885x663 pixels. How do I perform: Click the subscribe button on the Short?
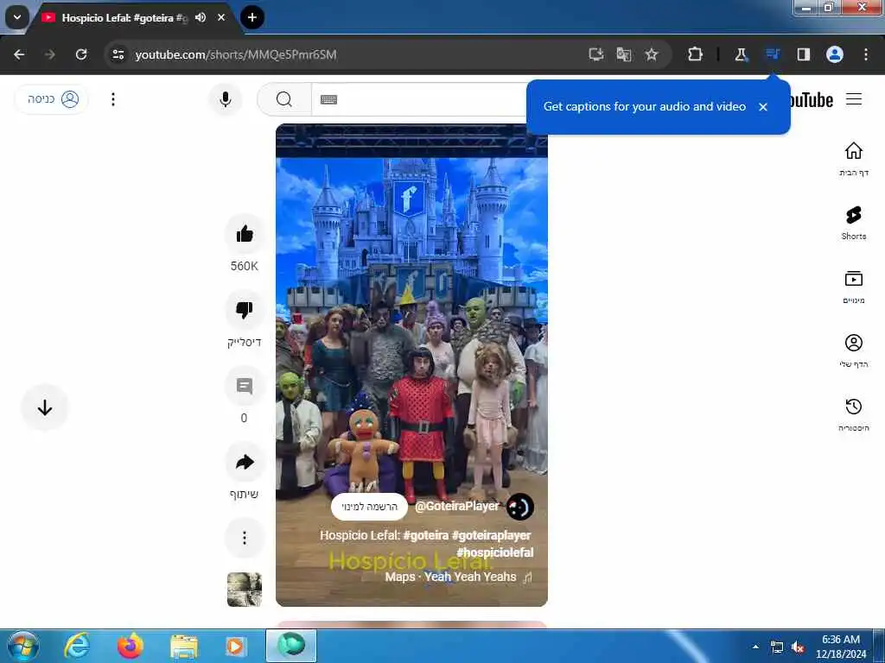tap(369, 507)
